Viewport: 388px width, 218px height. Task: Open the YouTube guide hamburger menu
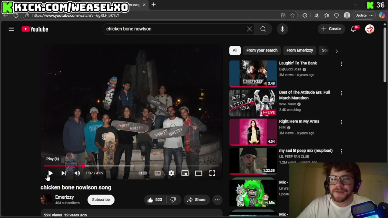pos(11,29)
